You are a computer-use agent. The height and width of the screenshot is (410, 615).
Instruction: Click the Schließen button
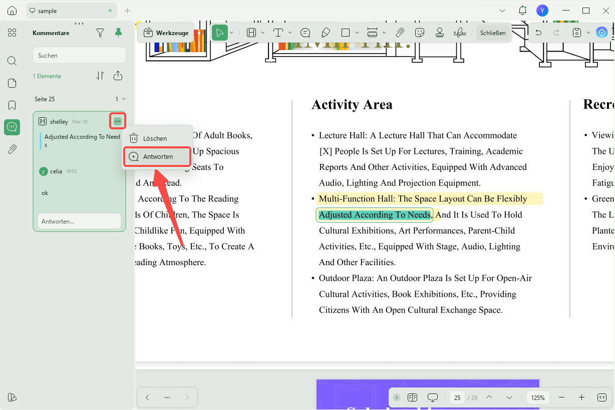[493, 33]
